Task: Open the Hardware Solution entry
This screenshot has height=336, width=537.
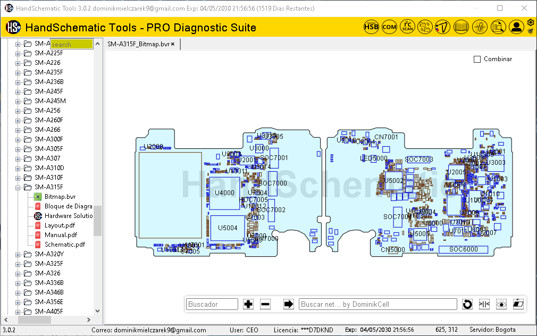Action: tap(69, 216)
